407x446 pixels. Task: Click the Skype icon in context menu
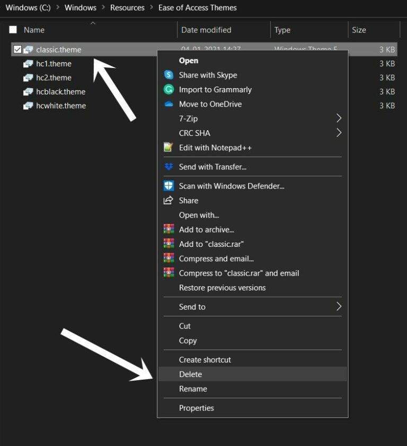tap(169, 75)
